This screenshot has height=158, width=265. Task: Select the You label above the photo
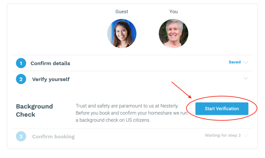click(173, 11)
